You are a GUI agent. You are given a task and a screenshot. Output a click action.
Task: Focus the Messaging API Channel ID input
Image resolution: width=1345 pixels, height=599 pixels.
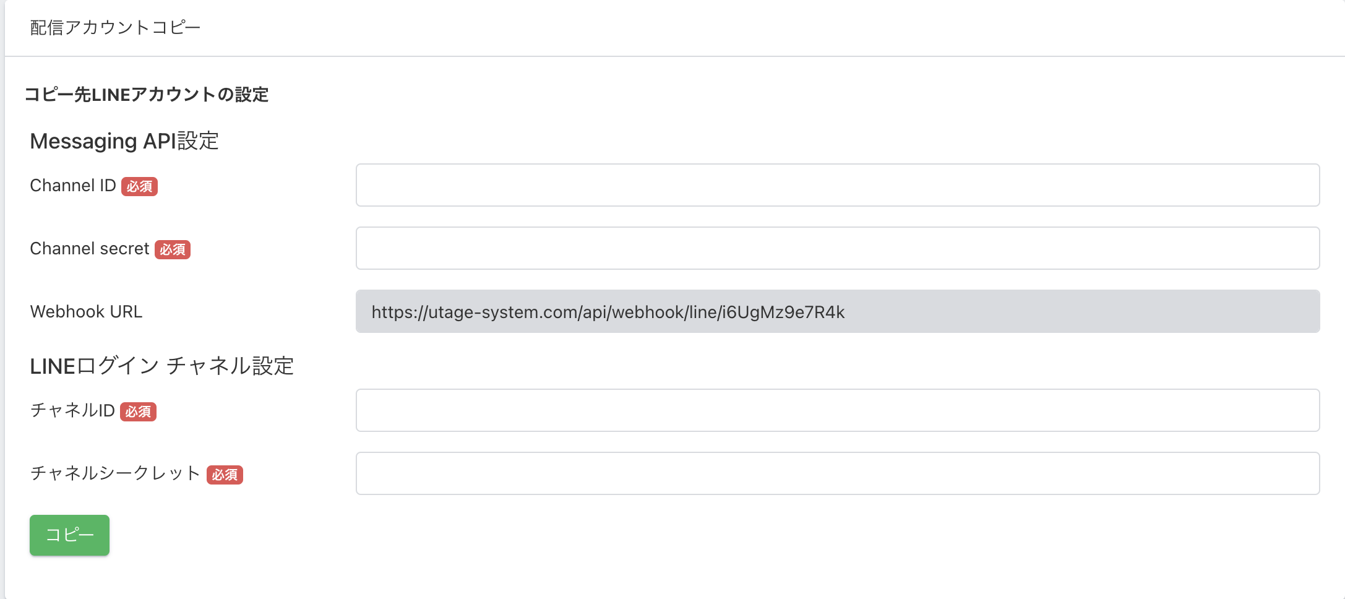(x=837, y=185)
